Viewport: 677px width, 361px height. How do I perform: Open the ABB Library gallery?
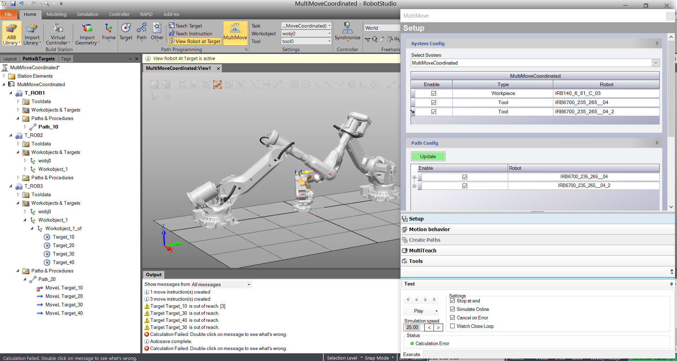click(x=12, y=34)
